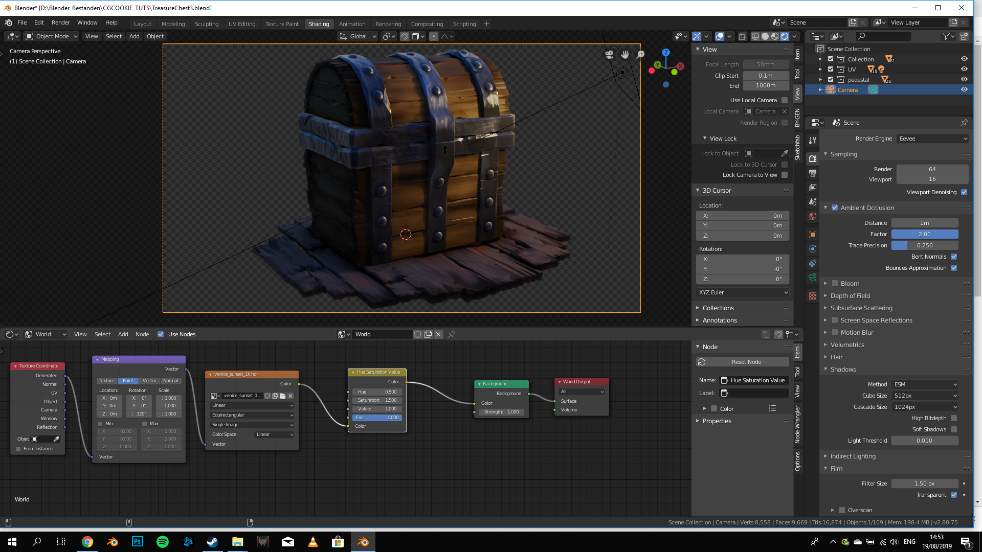The height and width of the screenshot is (552, 982).
Task: Enable the Bloom checkbox
Action: (x=835, y=283)
